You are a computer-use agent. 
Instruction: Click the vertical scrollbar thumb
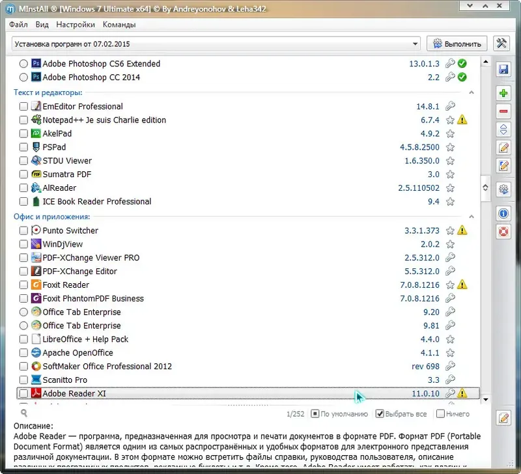point(485,188)
